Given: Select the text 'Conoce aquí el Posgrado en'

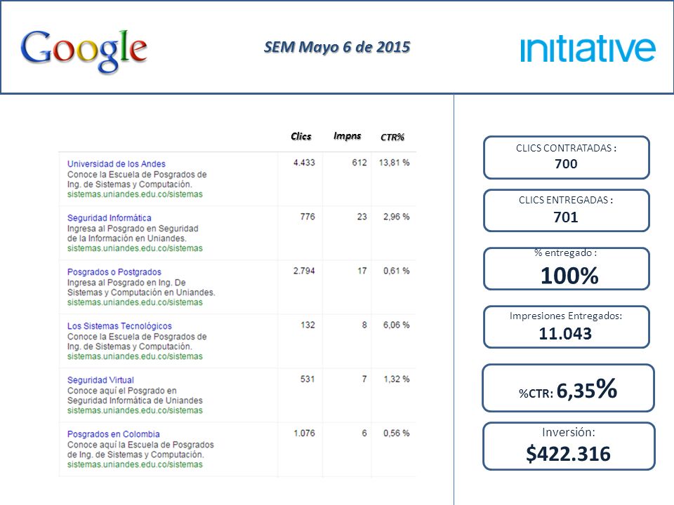Looking at the screenshot, I should pos(121,391).
